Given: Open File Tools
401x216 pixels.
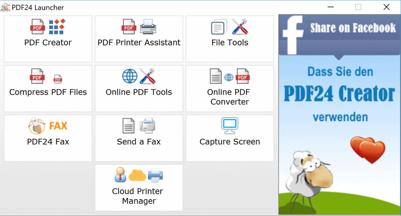Looking at the screenshot, I should [230, 39].
